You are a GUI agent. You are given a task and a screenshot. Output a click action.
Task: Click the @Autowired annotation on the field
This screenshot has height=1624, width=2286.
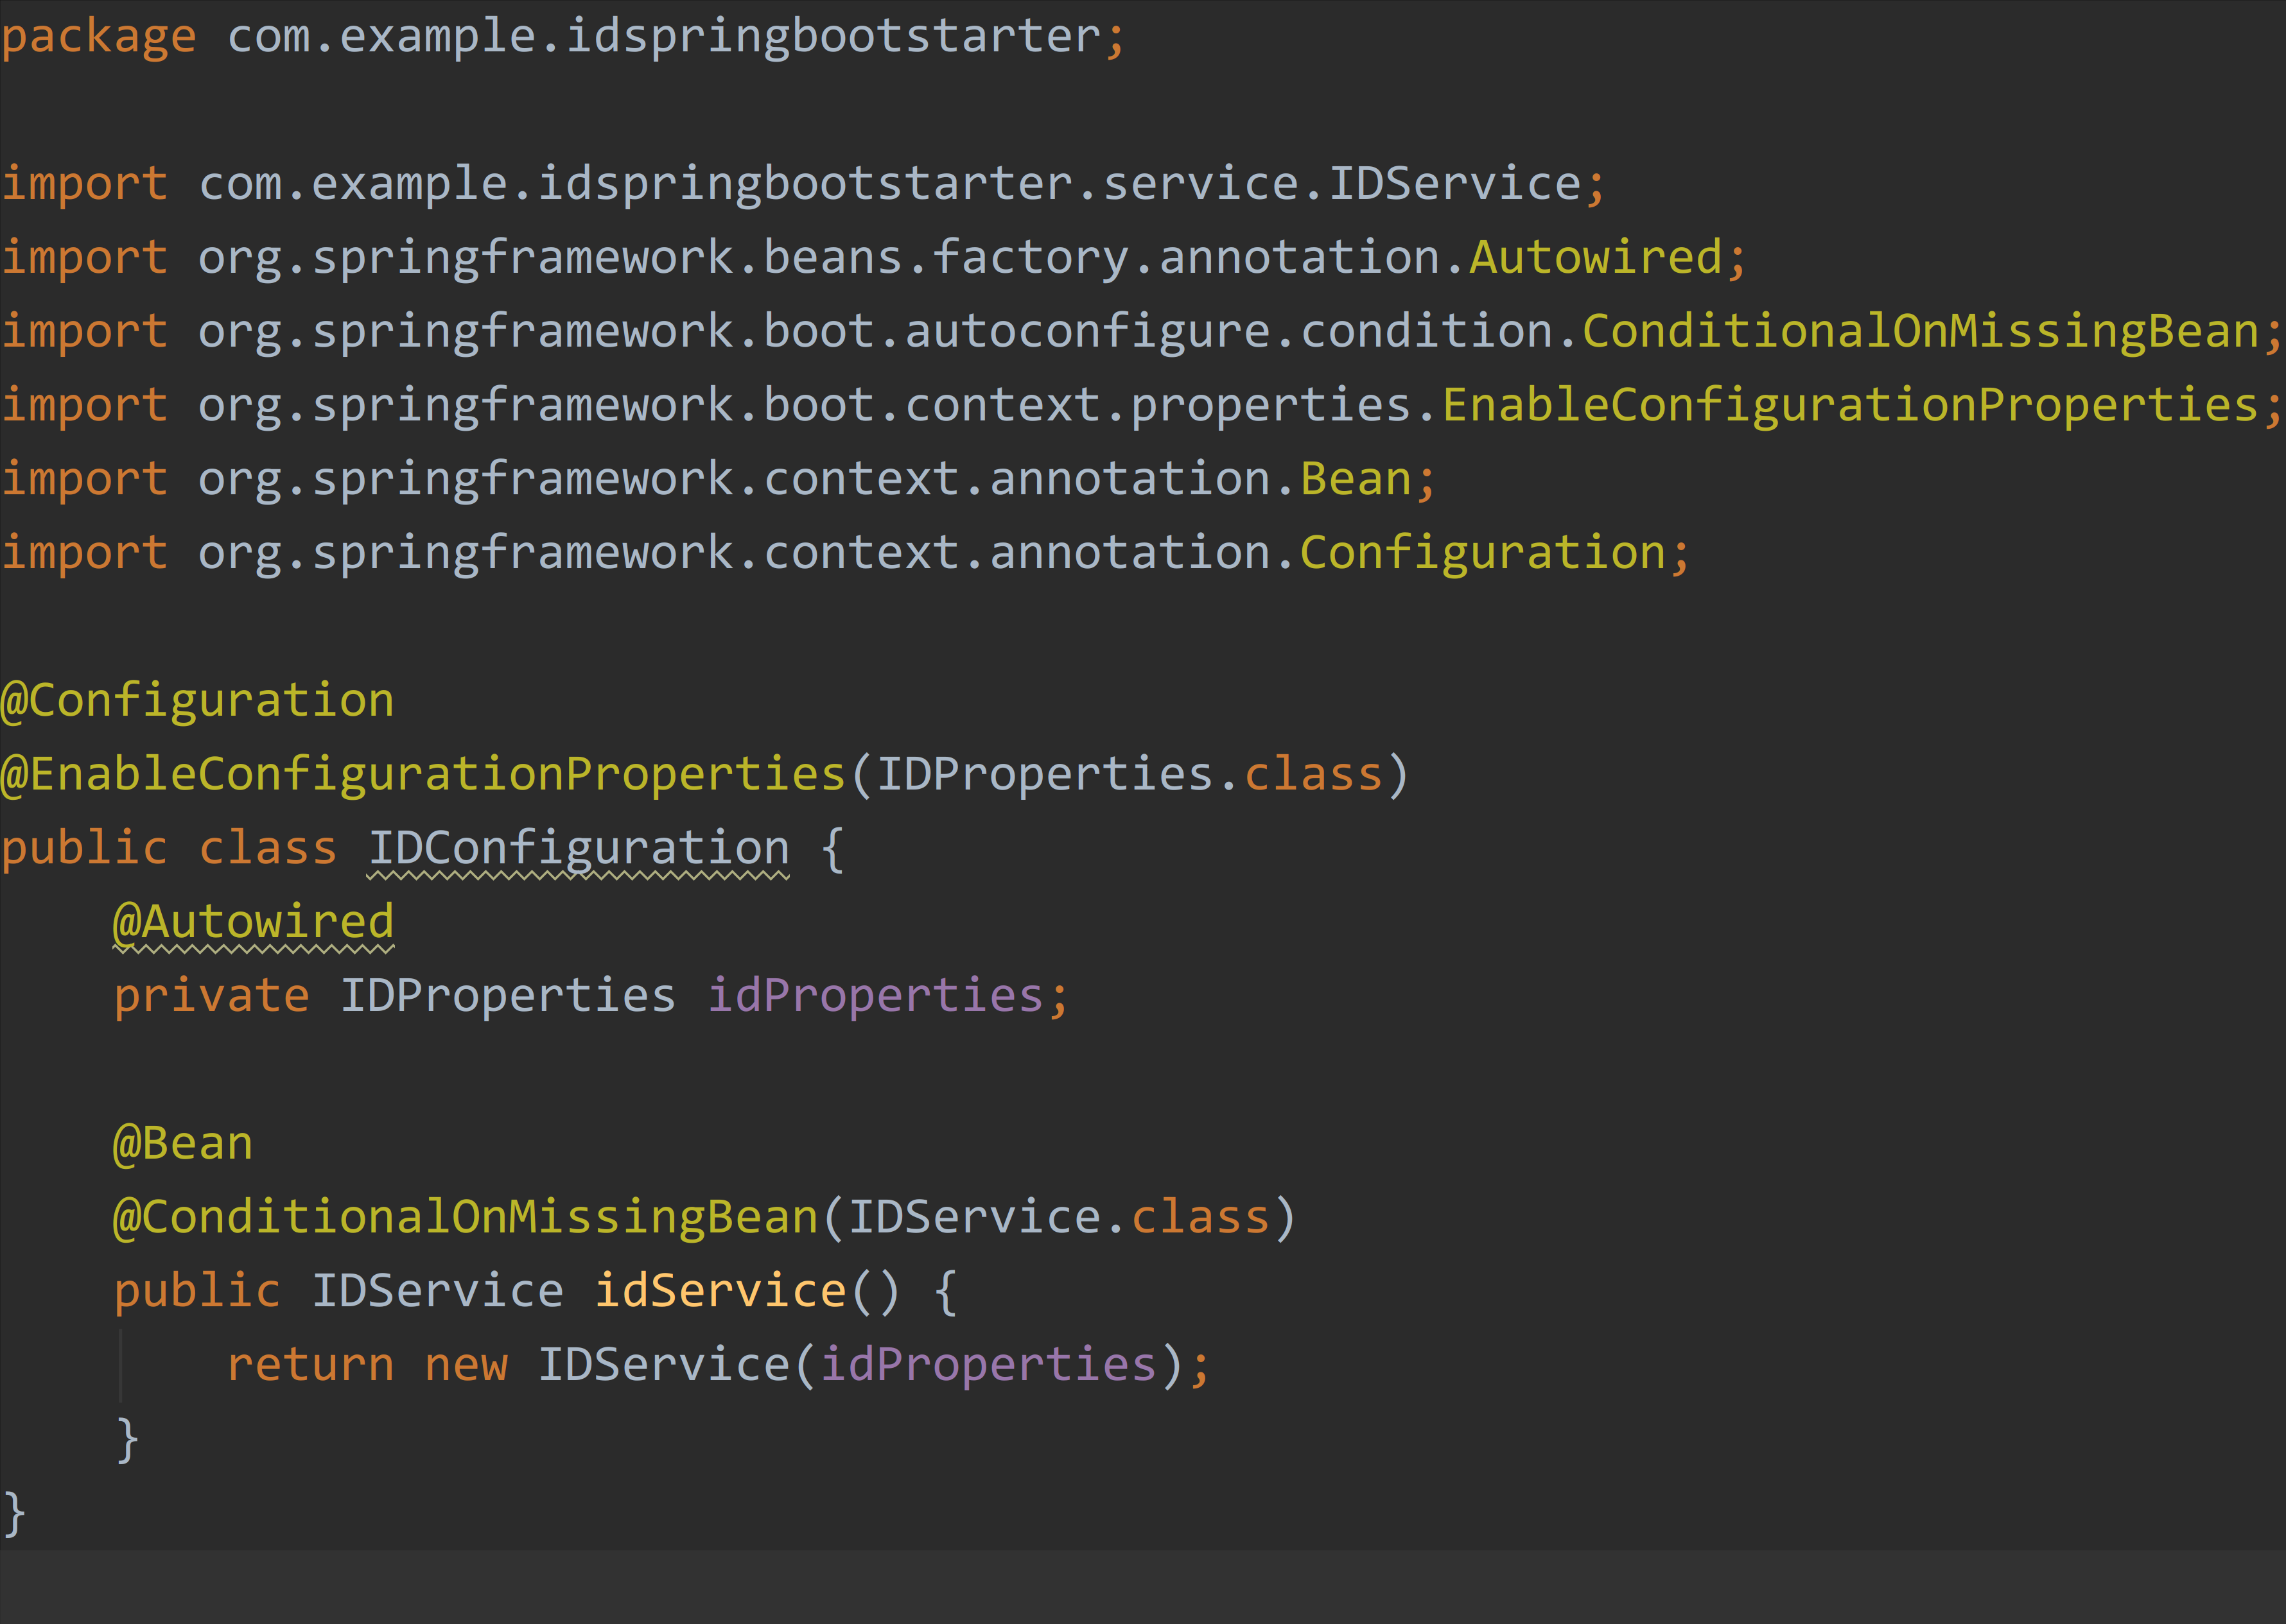tap(253, 922)
